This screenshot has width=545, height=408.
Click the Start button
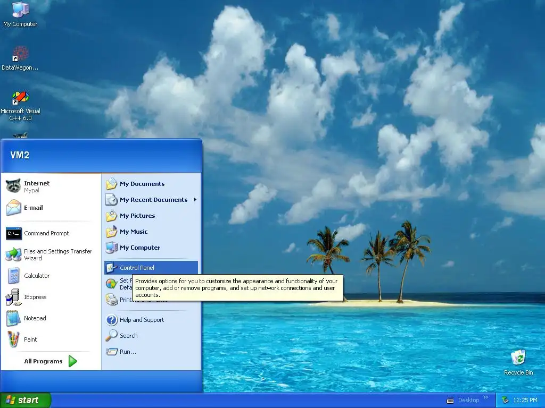pos(26,400)
